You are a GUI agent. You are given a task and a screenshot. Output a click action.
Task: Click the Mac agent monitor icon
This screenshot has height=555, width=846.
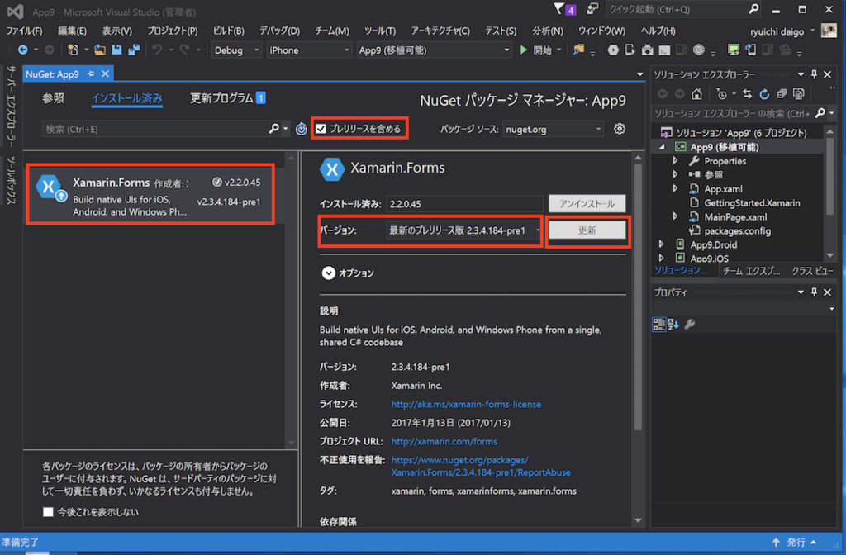[x=734, y=50]
